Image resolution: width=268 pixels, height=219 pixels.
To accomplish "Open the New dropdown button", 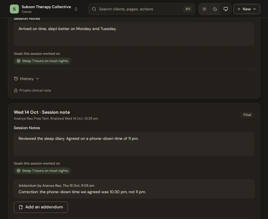I will (247, 9).
